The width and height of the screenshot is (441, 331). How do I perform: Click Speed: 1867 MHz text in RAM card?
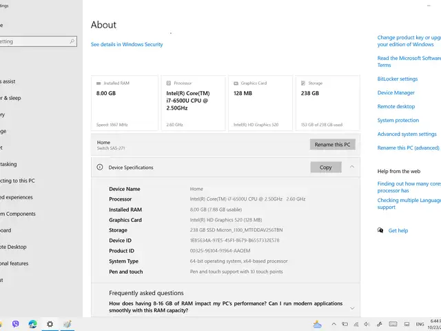112,125
